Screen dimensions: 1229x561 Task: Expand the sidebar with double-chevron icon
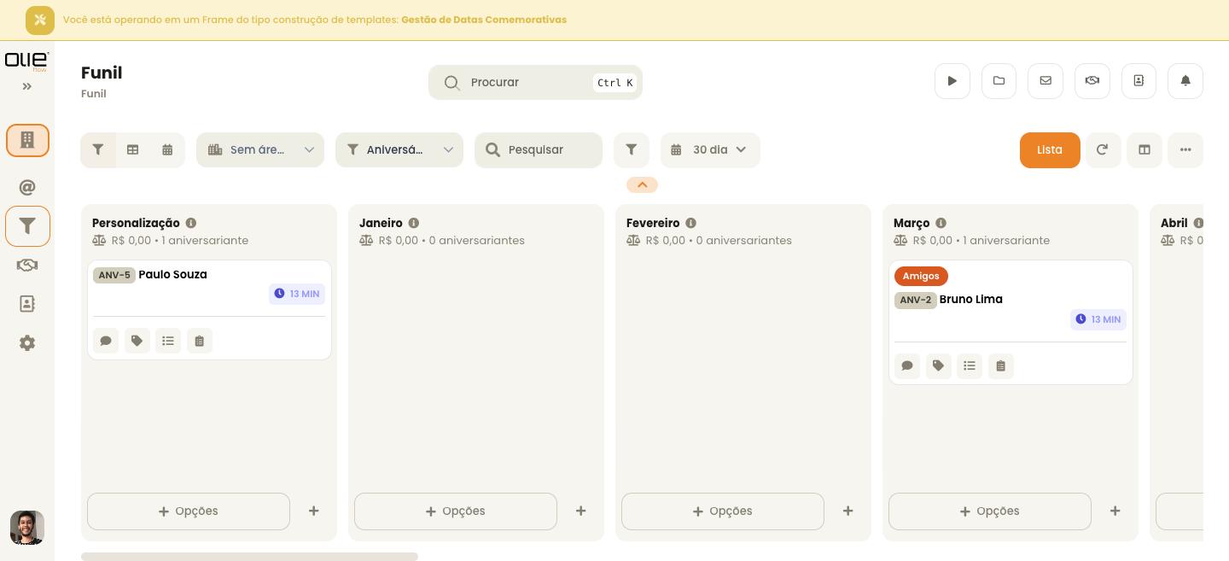pos(26,86)
